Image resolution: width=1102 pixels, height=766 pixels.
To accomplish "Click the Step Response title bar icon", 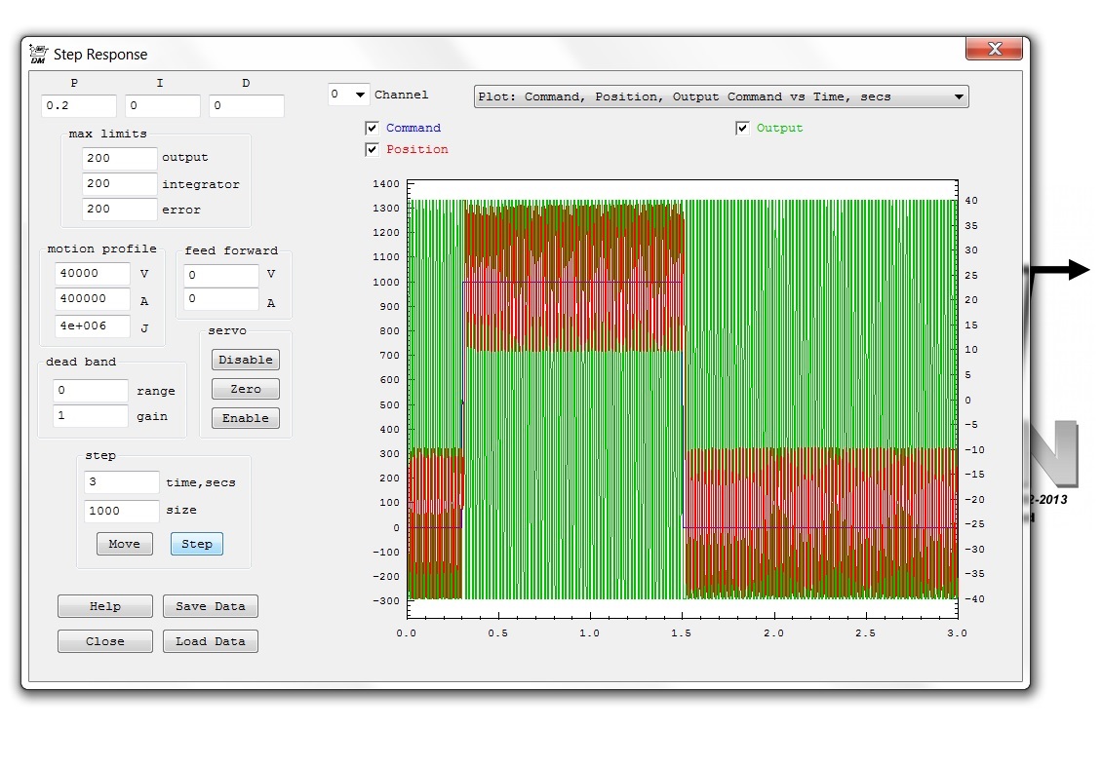I will coord(38,54).
